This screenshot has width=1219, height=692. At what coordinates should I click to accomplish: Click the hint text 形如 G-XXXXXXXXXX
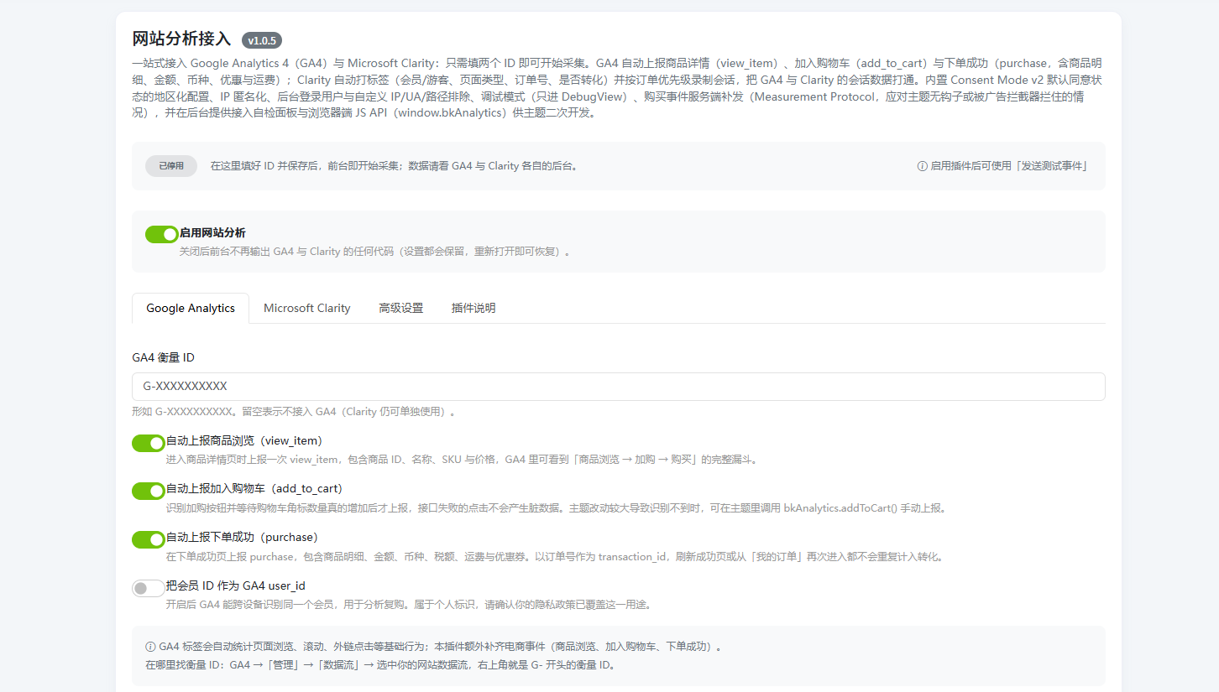pyautogui.click(x=294, y=412)
